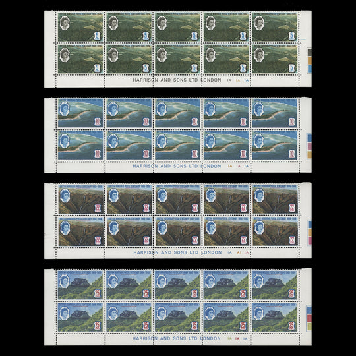Select the bottom-right 5c green forest stamp
Viewport: 356px width, 356px height.
tap(275, 59)
